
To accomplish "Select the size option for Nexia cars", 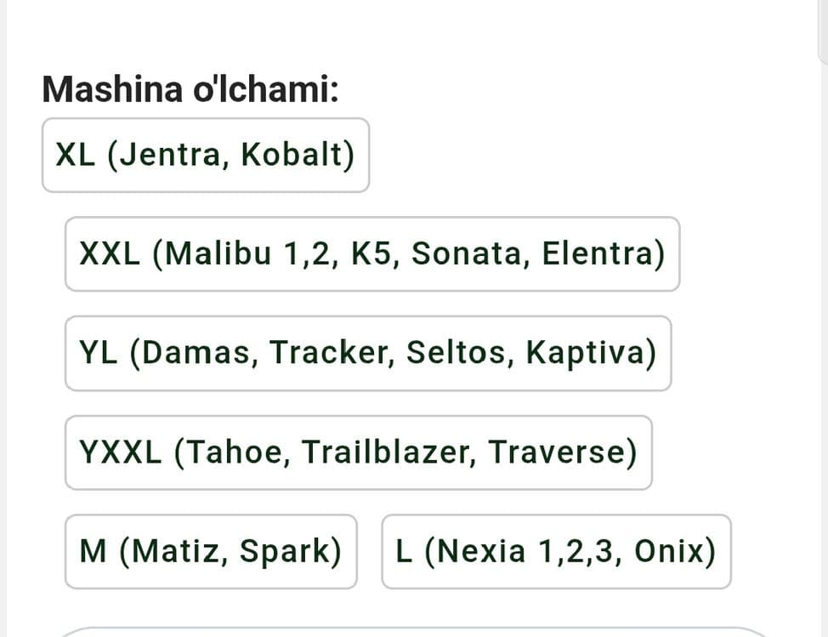I will (x=556, y=551).
